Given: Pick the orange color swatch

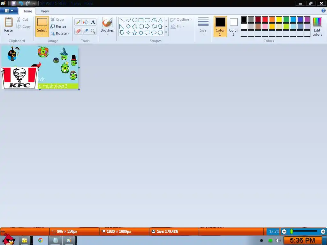Looking at the screenshot, I should (x=272, y=19).
